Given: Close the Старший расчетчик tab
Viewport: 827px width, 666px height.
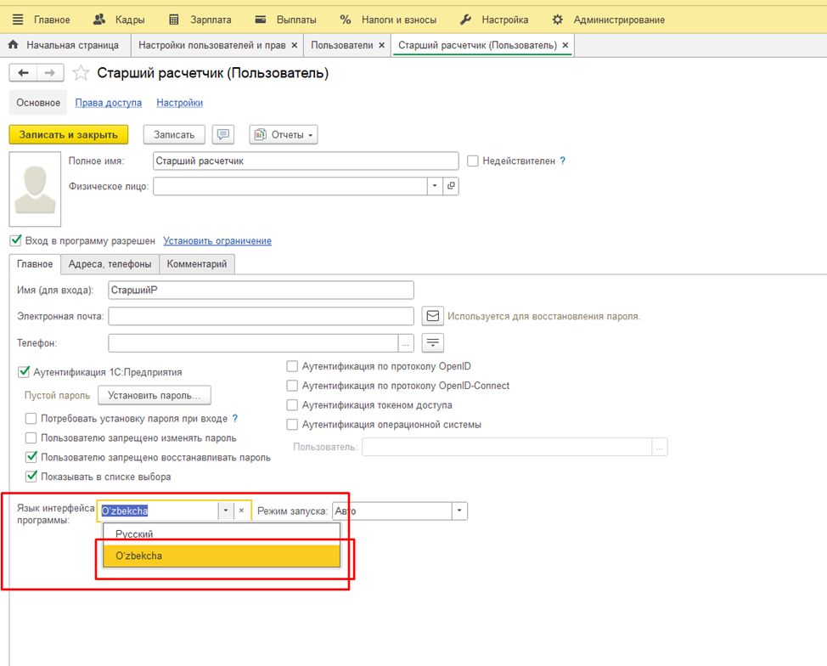Looking at the screenshot, I should pyautogui.click(x=565, y=45).
